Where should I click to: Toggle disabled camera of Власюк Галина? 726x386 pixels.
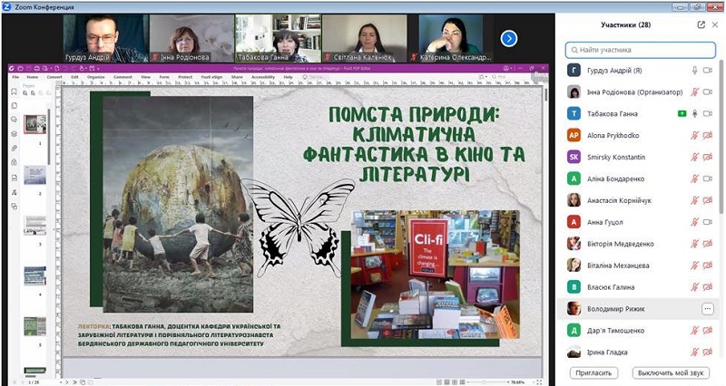(x=708, y=287)
